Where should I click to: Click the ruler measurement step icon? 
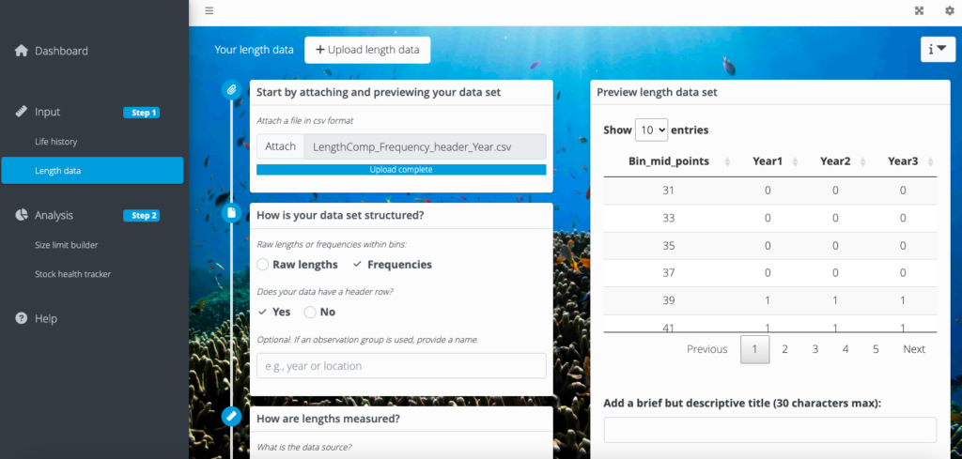click(x=231, y=416)
